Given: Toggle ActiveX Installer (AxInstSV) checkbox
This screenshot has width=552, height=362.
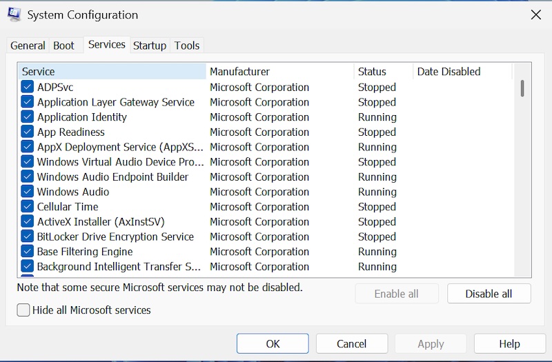Looking at the screenshot, I should point(28,221).
